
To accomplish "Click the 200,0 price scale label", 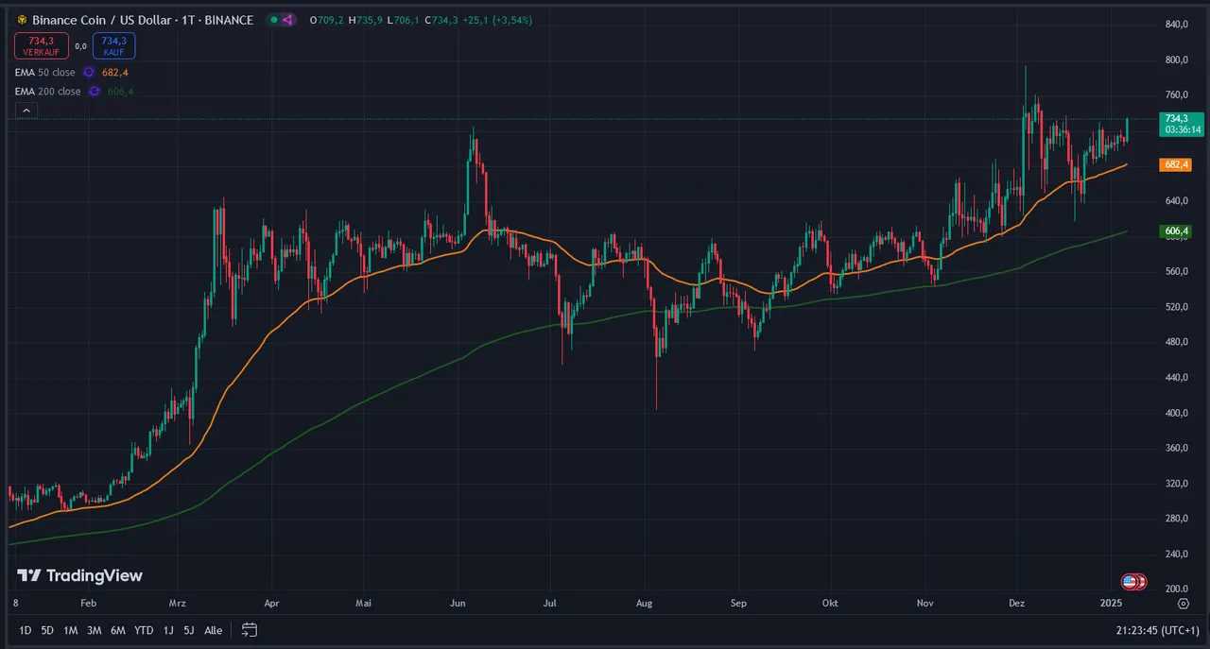I will pos(1176,589).
